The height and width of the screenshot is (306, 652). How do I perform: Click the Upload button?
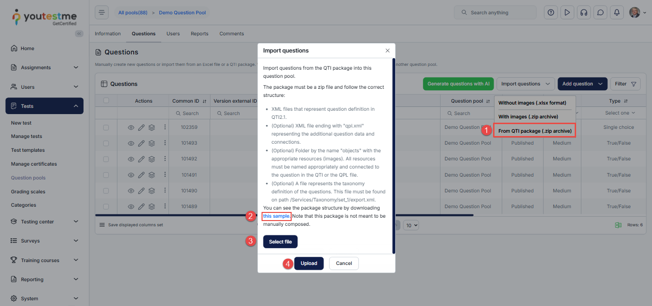309,264
